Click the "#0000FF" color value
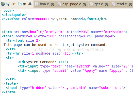 coord(43,19)
